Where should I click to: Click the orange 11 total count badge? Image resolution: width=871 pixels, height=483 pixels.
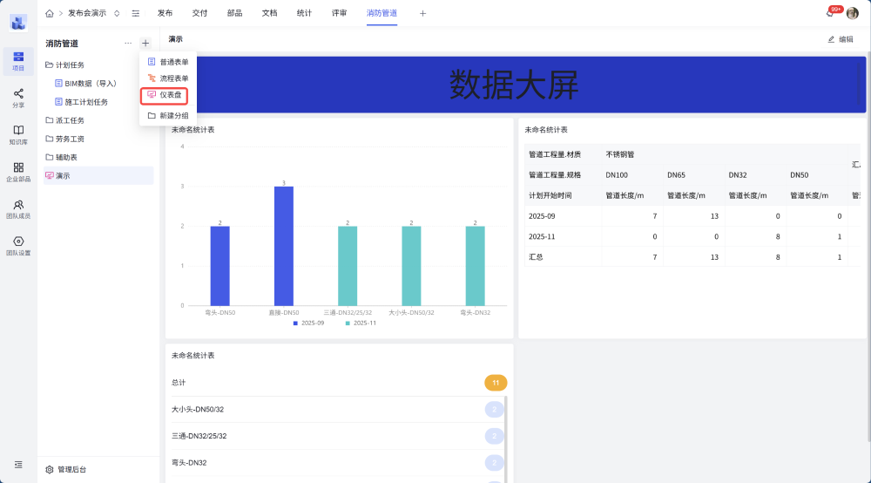[495, 383]
